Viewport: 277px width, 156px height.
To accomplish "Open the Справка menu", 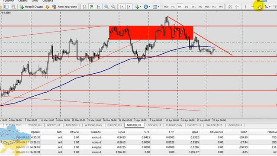I will point(48,1).
